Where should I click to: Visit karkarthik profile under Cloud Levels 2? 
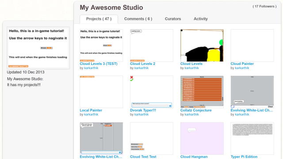pos(141,68)
